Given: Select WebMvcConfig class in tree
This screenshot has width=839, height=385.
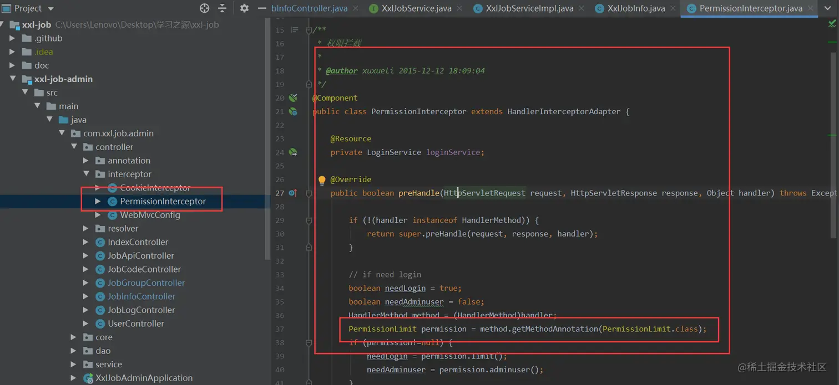Looking at the screenshot, I should pyautogui.click(x=150, y=215).
